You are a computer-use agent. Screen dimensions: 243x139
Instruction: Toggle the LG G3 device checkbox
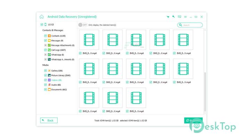42,25
